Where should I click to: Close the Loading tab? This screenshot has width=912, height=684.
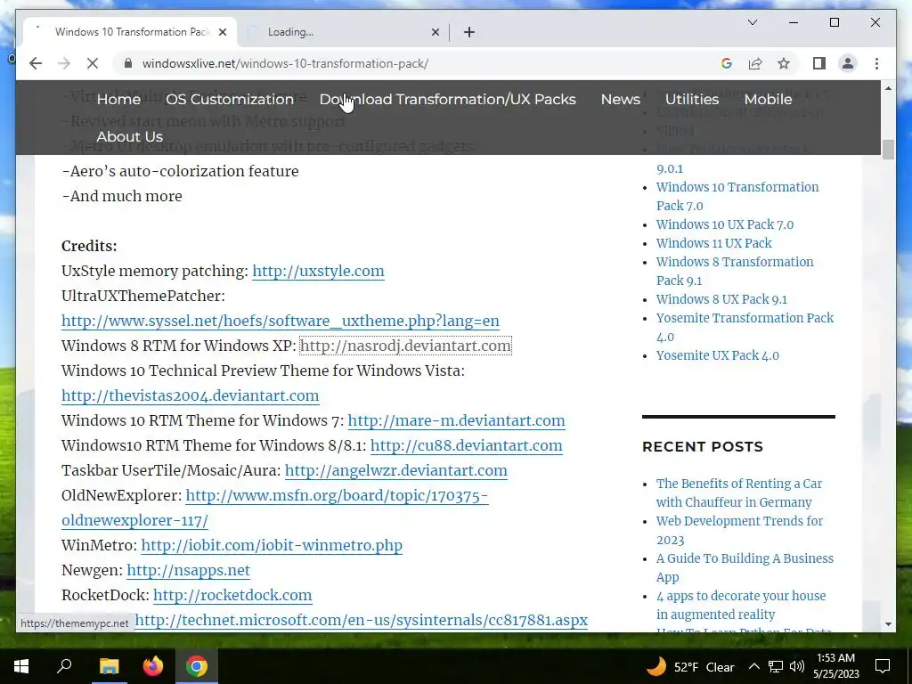coord(435,32)
